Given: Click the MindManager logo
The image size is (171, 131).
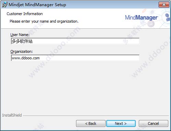Looking at the screenshot, I should (142, 18).
